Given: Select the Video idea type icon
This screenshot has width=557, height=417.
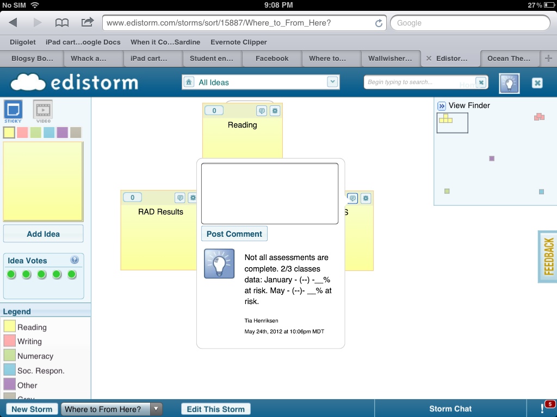Looking at the screenshot, I should 43,110.
